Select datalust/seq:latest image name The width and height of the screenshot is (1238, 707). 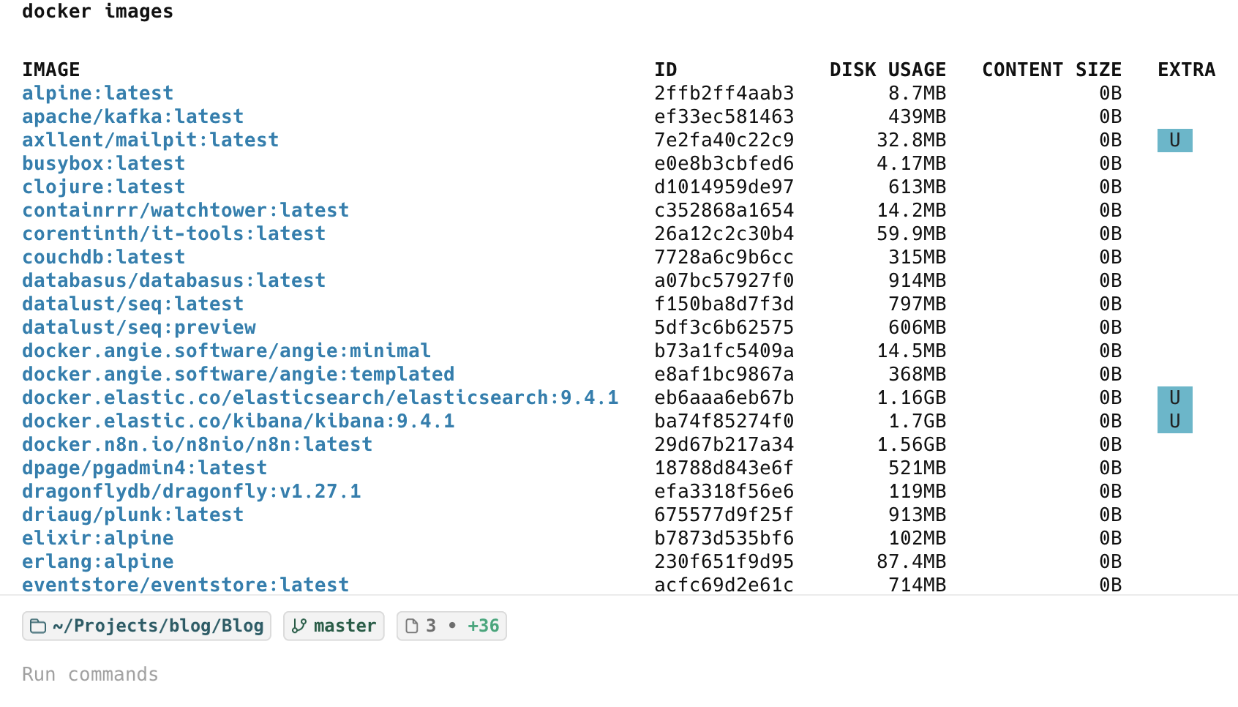(133, 304)
